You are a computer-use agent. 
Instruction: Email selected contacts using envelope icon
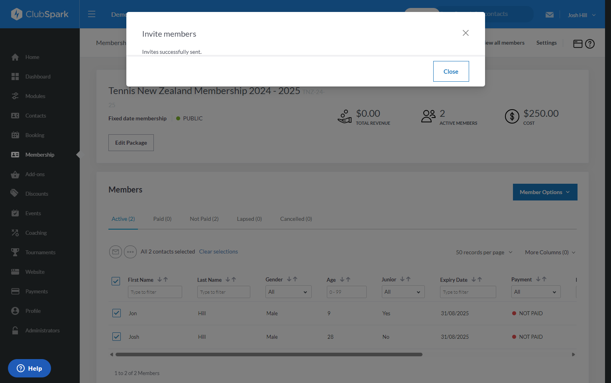click(116, 252)
